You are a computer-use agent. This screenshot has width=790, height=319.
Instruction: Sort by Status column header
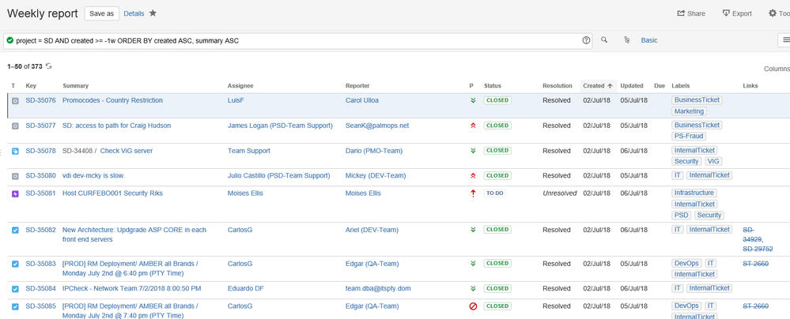pyautogui.click(x=492, y=86)
